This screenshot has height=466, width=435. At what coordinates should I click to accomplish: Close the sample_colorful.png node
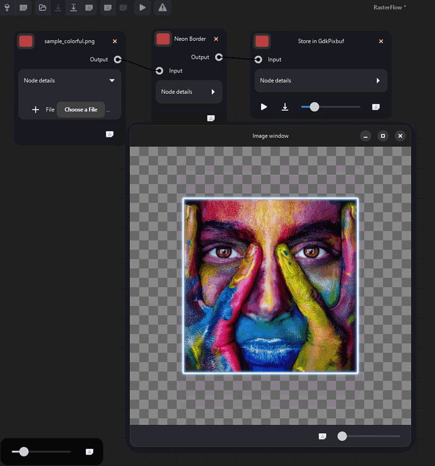click(115, 42)
